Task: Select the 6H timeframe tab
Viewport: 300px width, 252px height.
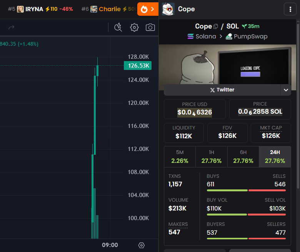Action: [243, 157]
